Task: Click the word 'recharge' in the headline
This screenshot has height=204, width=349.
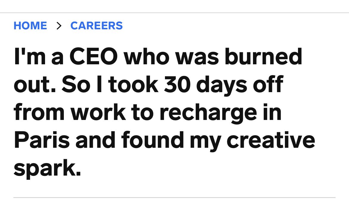Action: [208, 113]
